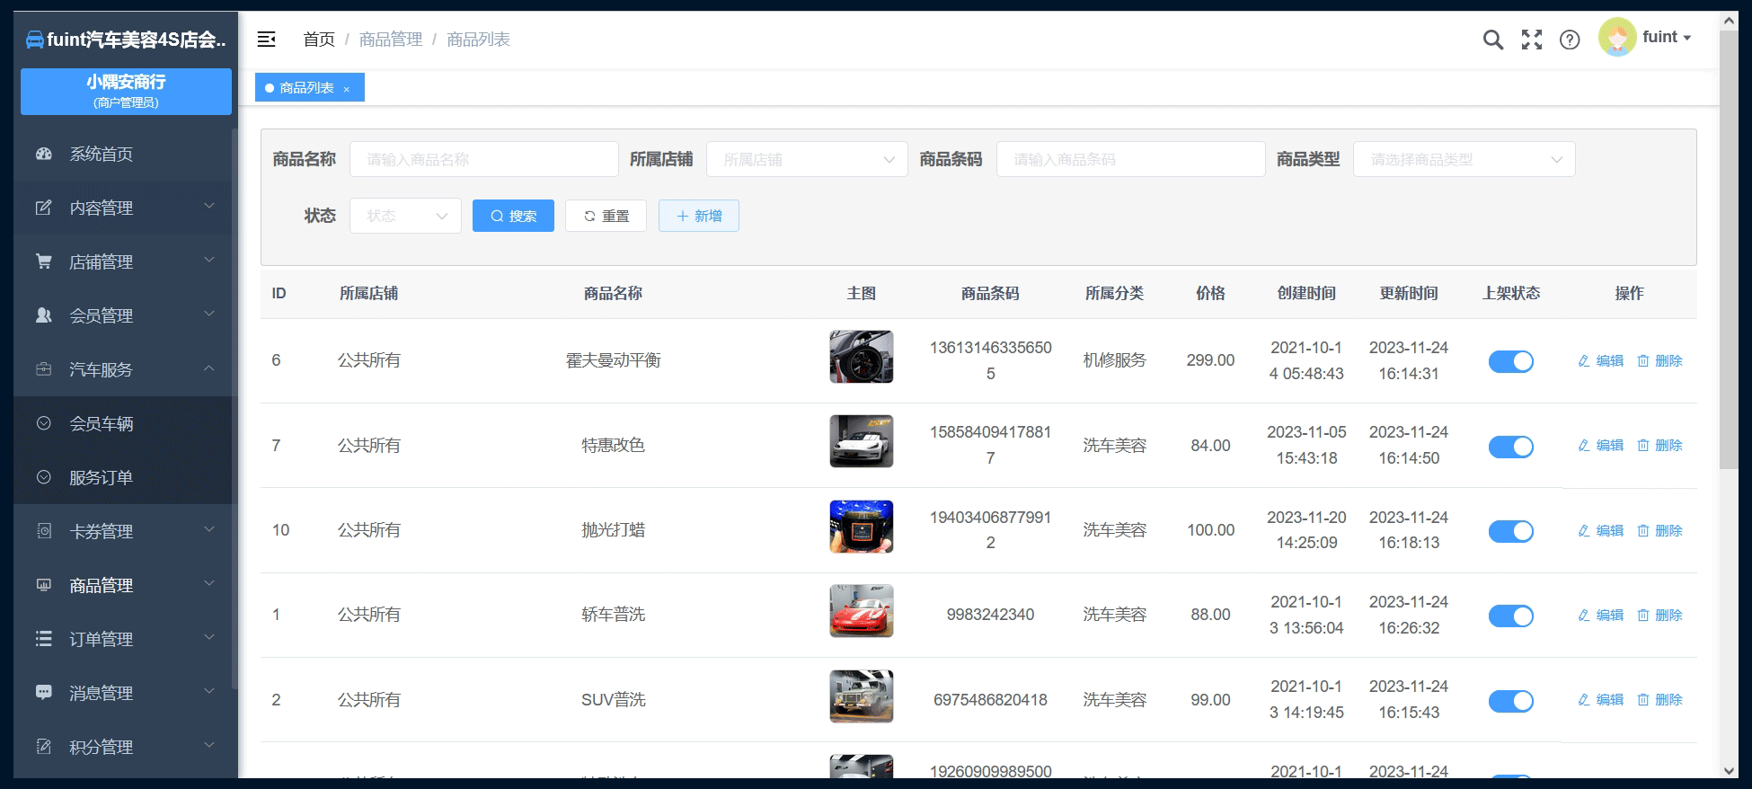The image size is (1752, 789).
Task: Click the 特惠改色 product name cell
Action: click(614, 445)
